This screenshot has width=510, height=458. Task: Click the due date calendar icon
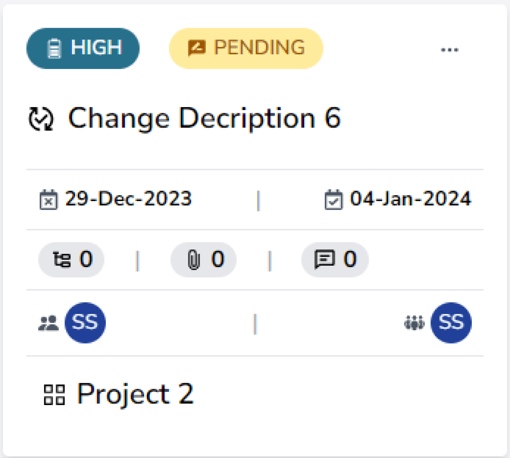(x=334, y=199)
